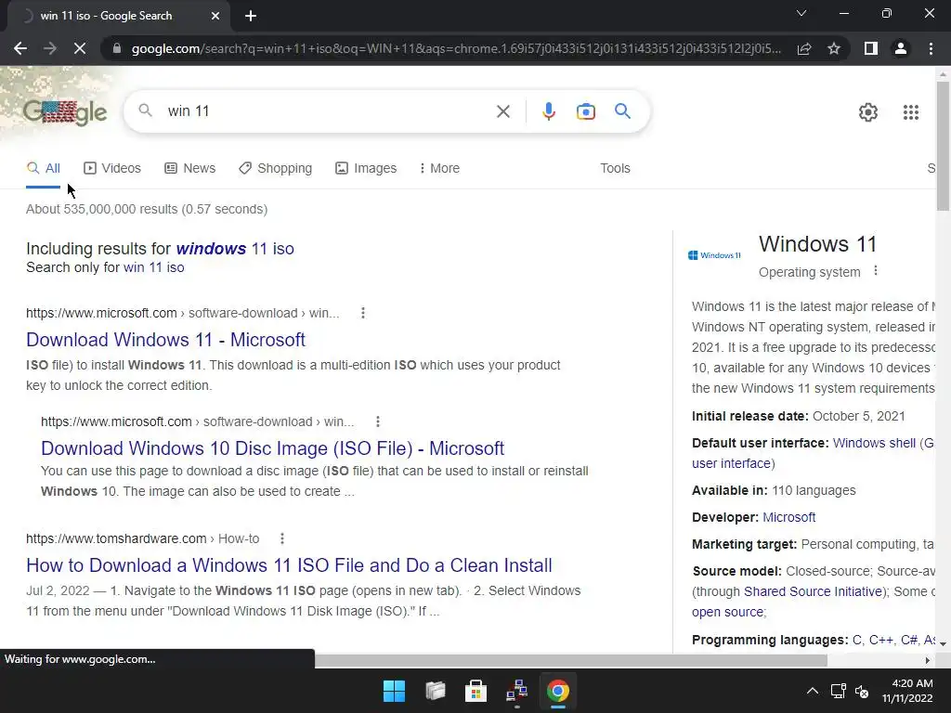Image resolution: width=951 pixels, height=713 pixels.
Task: Stop loading the page
Action: click(80, 48)
